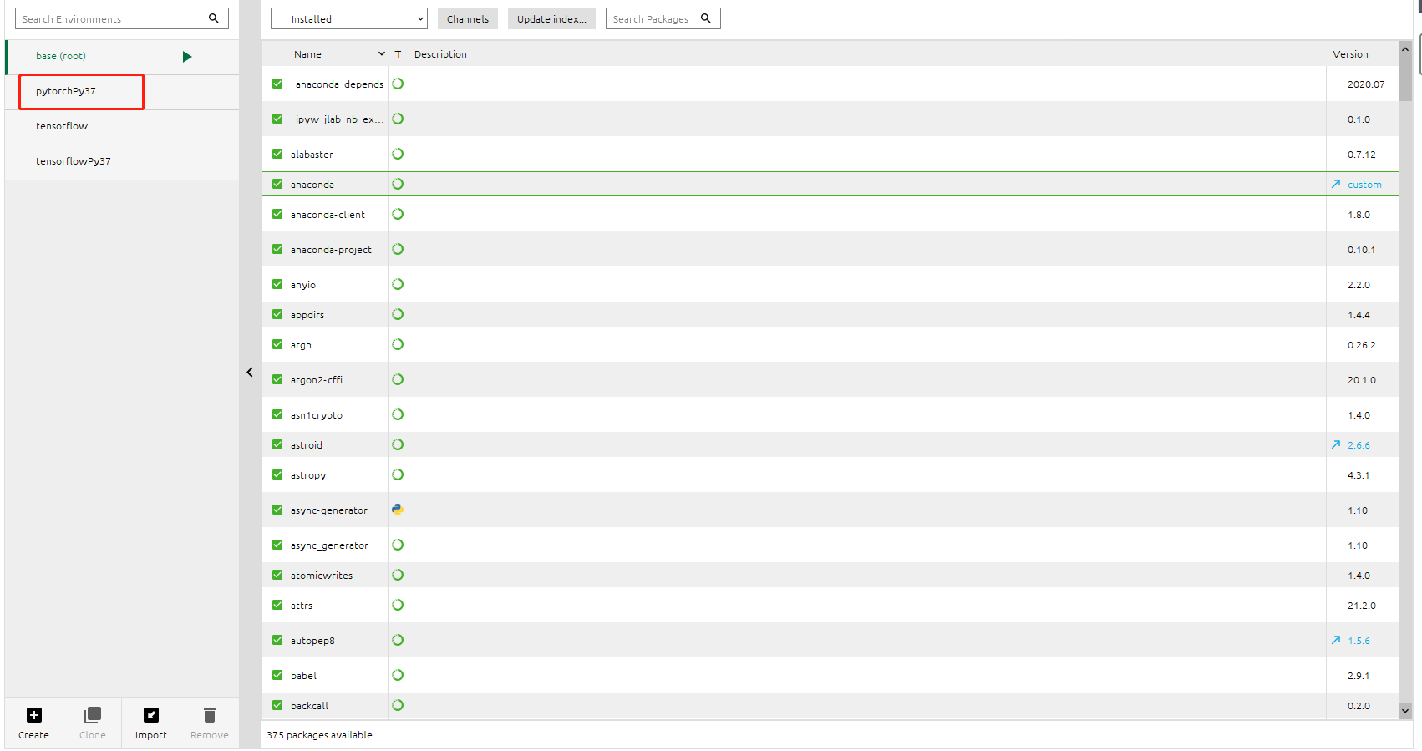Viewport: 1422px width, 751px height.
Task: Collapse the environments panel with left chevron
Action: point(250,373)
